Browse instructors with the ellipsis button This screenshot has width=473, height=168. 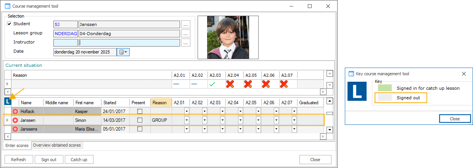pyautogui.click(x=185, y=43)
